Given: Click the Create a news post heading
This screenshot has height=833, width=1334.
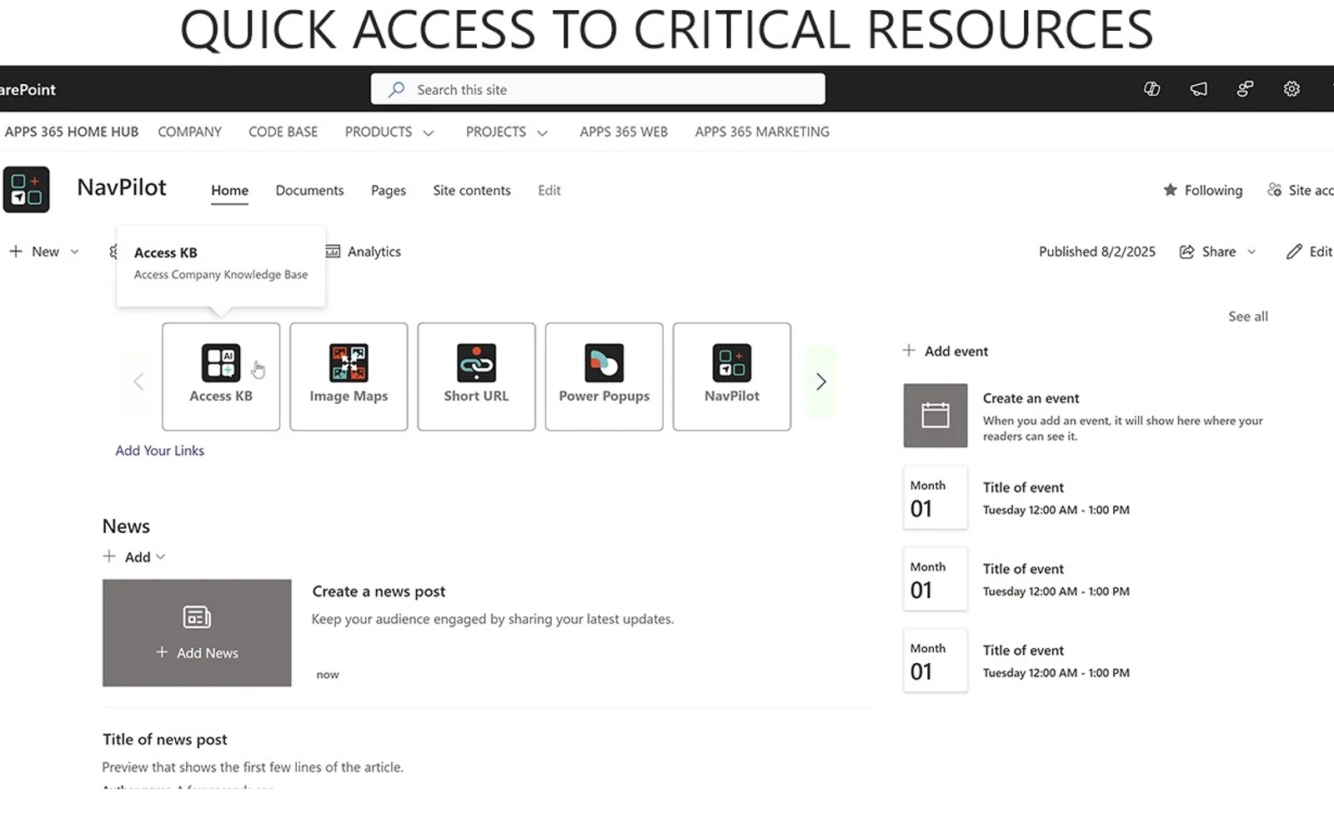Looking at the screenshot, I should click(379, 591).
